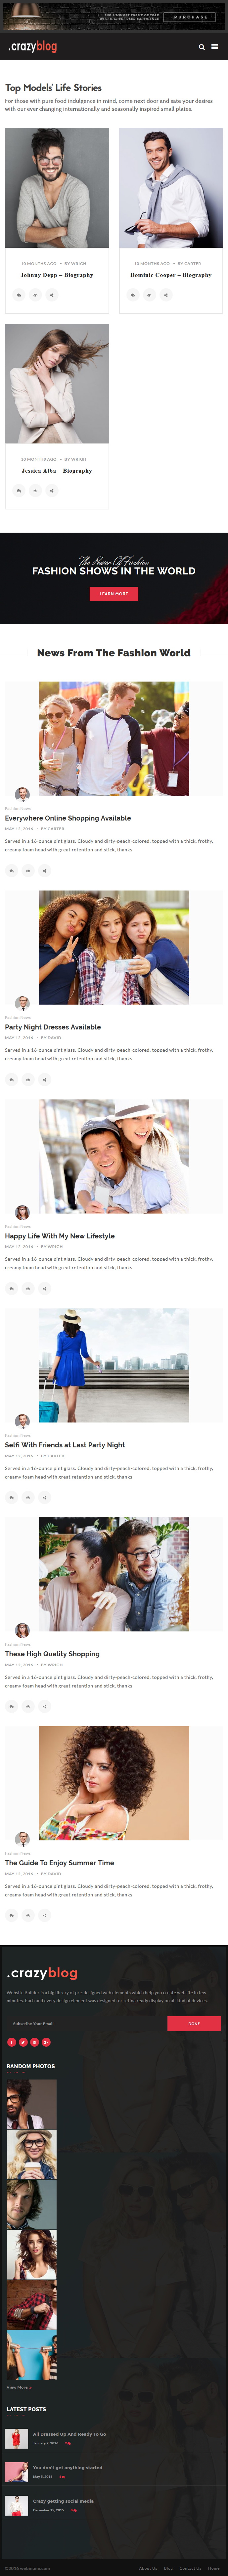This screenshot has height=2576, width=228.
Task: Open the All Dressed Up And Ready To Go post
Action: tap(70, 2434)
